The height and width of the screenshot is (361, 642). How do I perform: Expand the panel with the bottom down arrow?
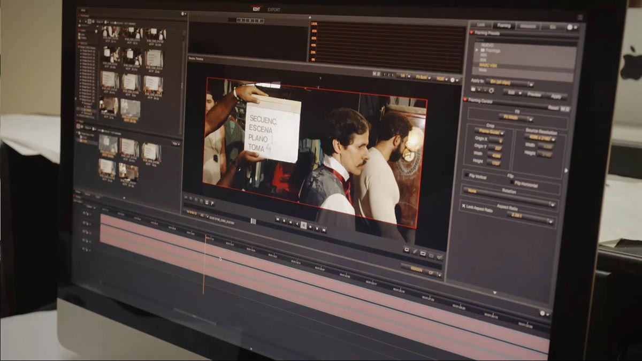tap(494, 293)
